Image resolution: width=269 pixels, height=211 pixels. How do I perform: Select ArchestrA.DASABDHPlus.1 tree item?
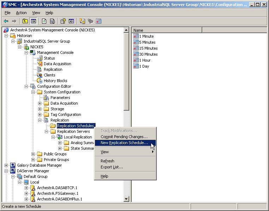tap(60, 199)
